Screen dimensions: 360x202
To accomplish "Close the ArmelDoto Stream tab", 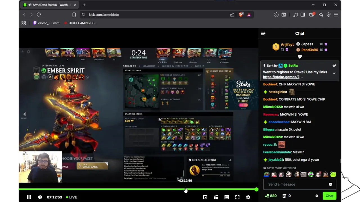I will tap(75, 5).
